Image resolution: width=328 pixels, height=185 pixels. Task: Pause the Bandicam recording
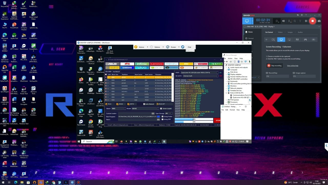tap(306, 21)
